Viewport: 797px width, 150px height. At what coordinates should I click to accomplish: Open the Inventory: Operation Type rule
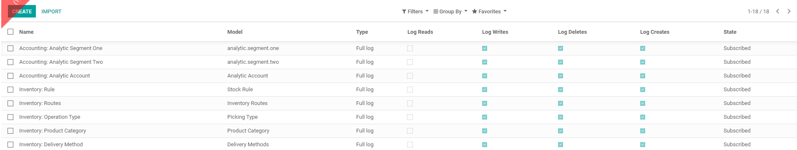pos(50,117)
